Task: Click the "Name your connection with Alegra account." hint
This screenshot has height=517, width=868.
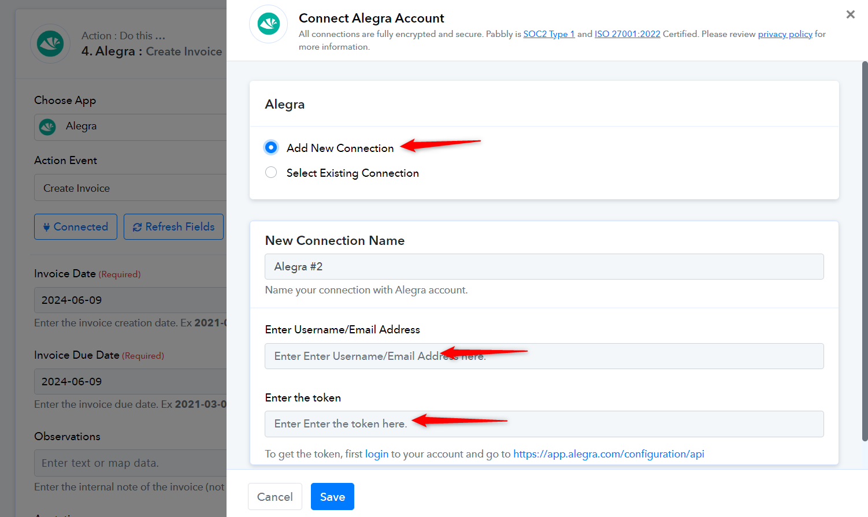Action: [366, 290]
